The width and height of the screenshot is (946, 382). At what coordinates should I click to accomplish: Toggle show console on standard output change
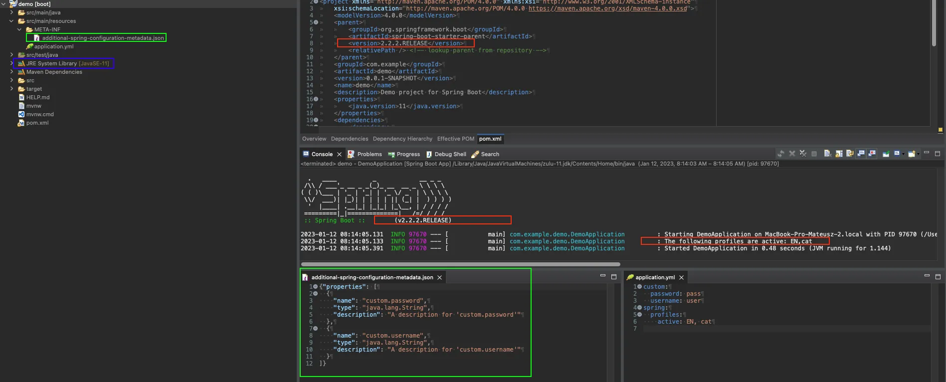[861, 154]
